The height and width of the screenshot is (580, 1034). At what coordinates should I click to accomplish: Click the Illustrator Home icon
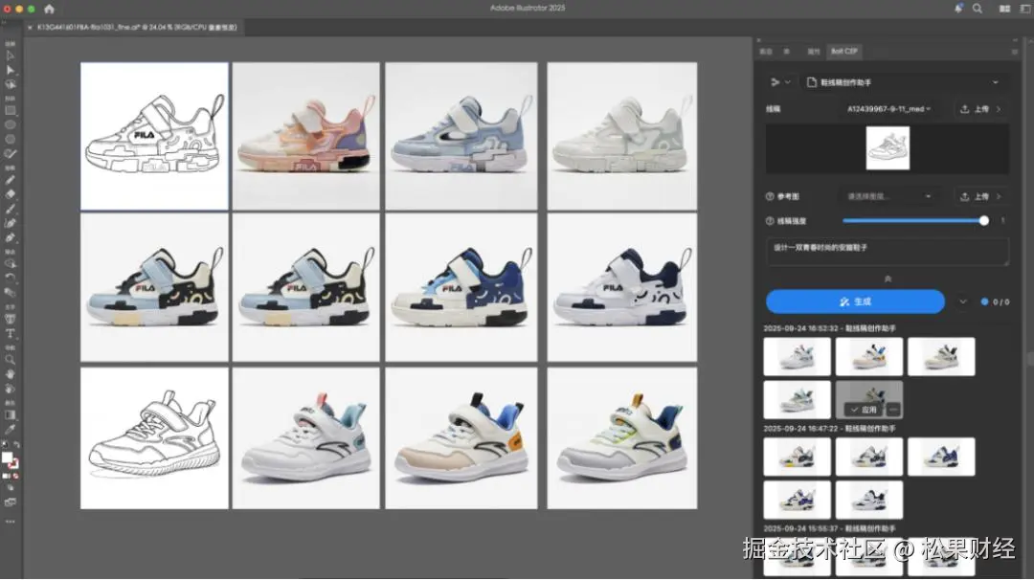49,10
